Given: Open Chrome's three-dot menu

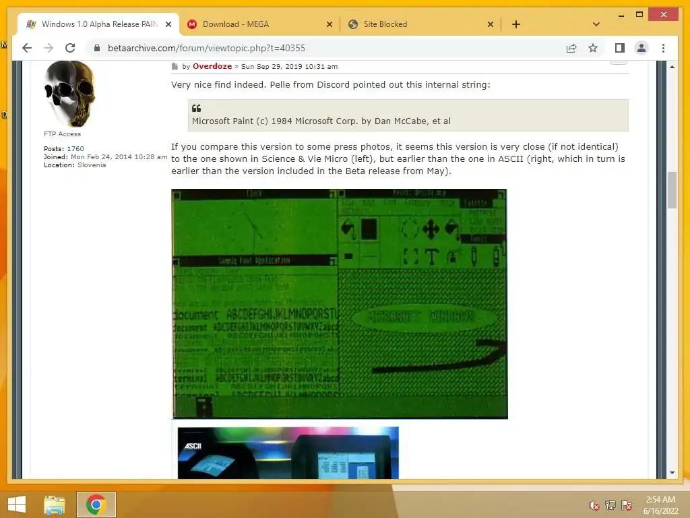Looking at the screenshot, I should tap(663, 48).
